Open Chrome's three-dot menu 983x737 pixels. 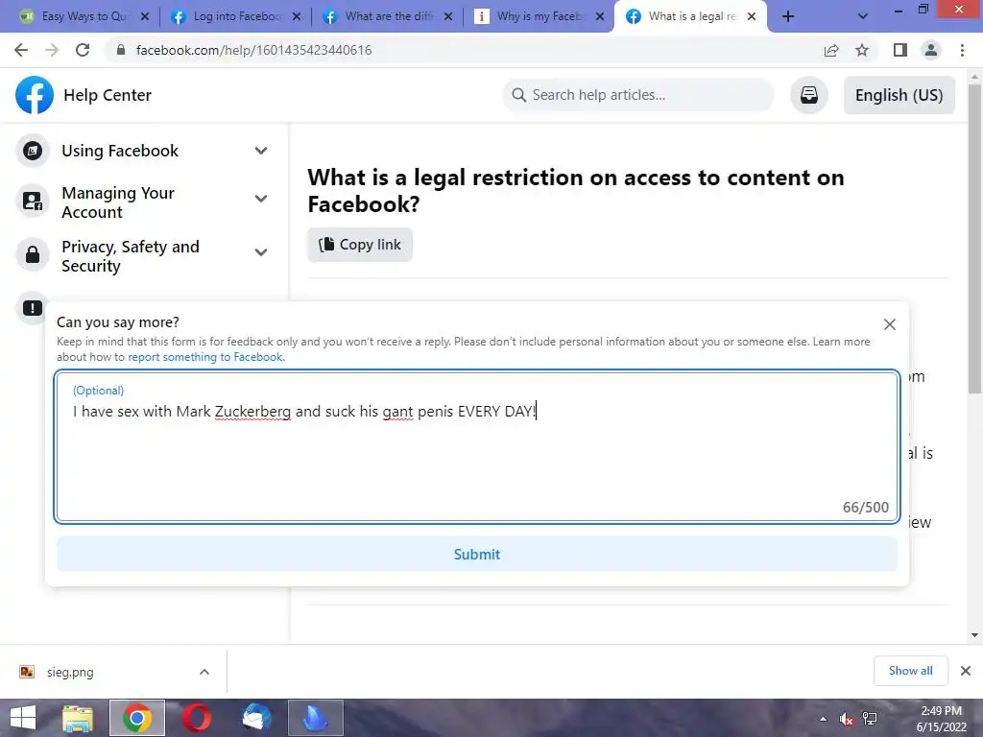(x=962, y=50)
